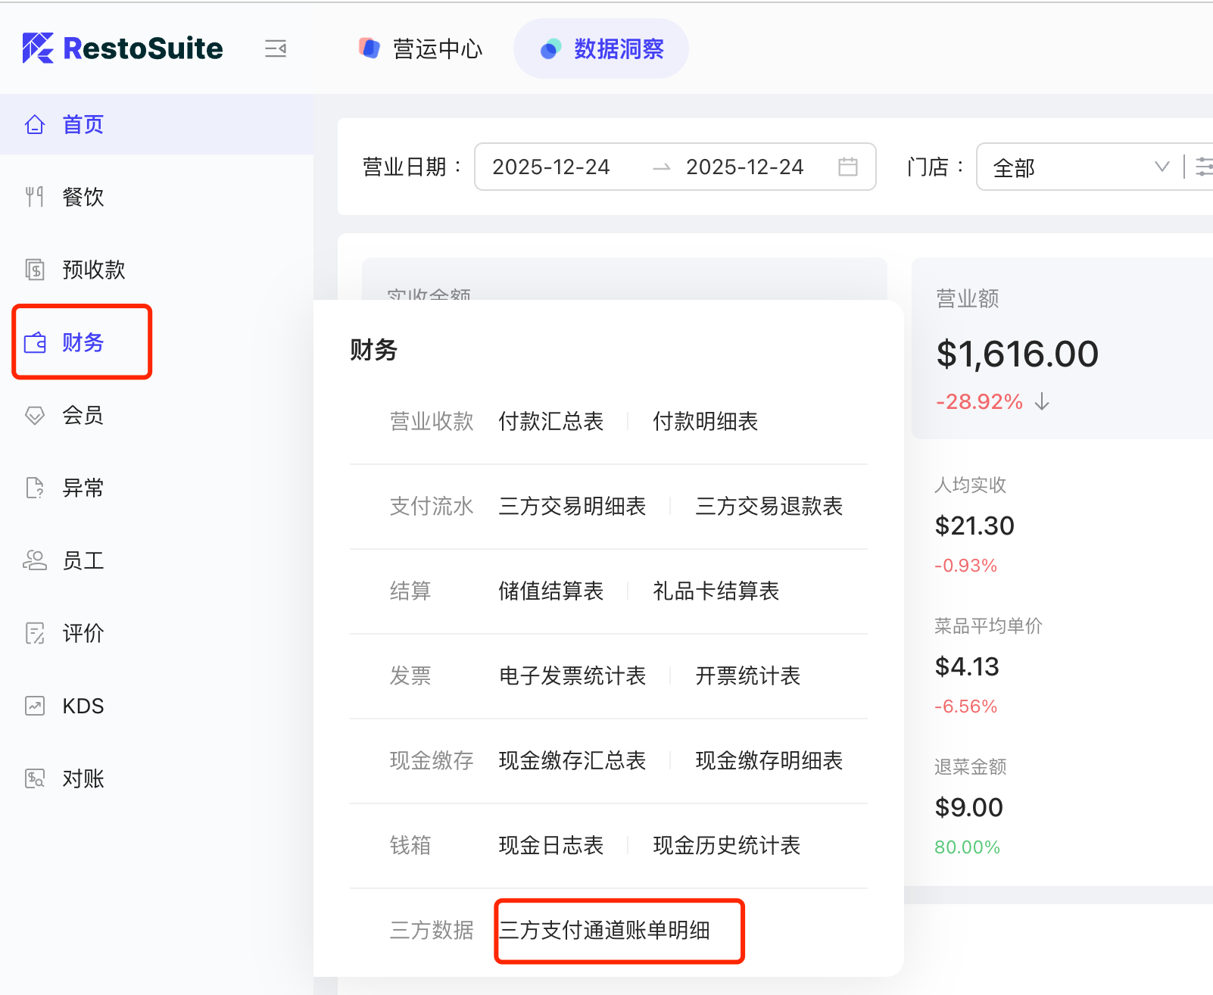Open 对账 in the sidebar menu
The width and height of the screenshot is (1213, 995).
(83, 778)
